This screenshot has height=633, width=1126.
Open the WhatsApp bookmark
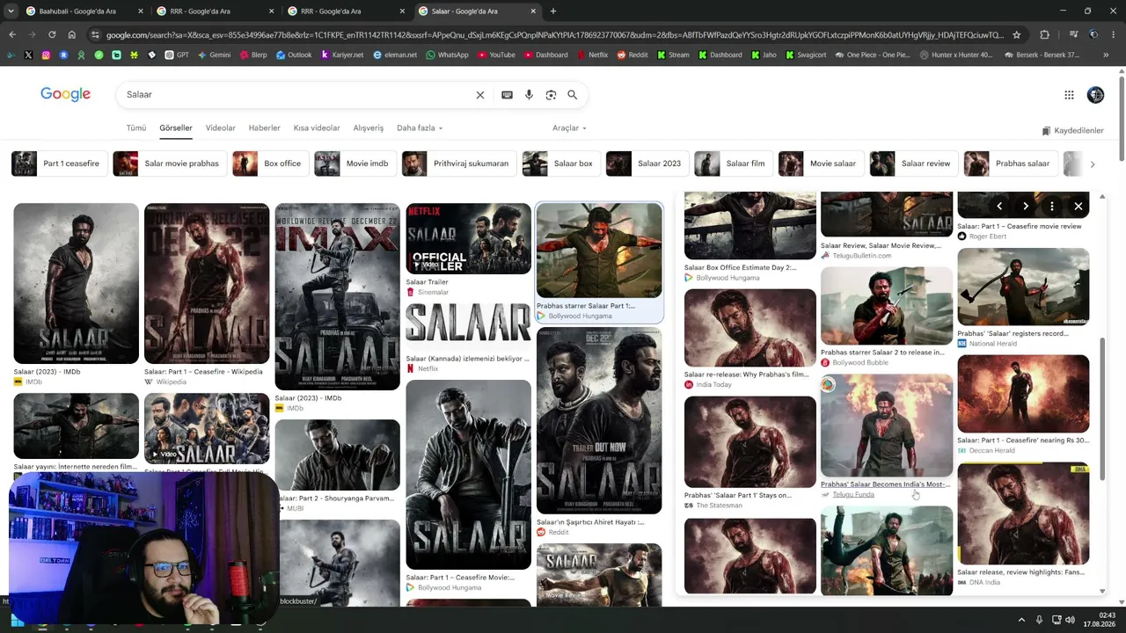tap(447, 55)
